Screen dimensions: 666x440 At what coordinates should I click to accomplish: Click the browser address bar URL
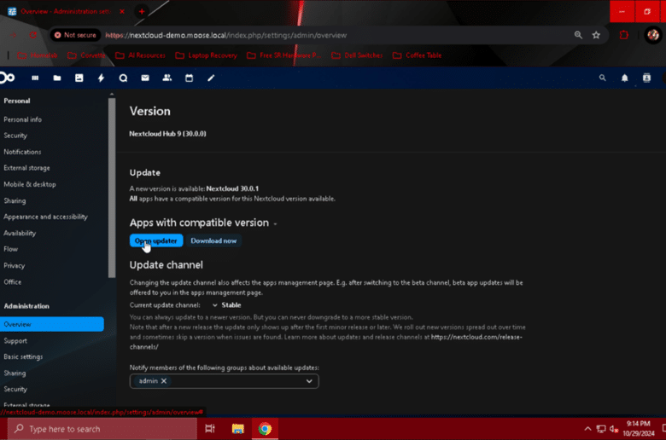(x=226, y=35)
